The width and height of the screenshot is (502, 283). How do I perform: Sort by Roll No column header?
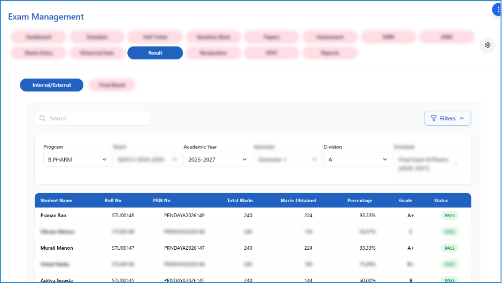point(113,200)
